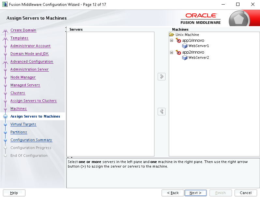This screenshot has height=197, width=260.
Task: Click Next to continue wizard
Action: coord(195,193)
